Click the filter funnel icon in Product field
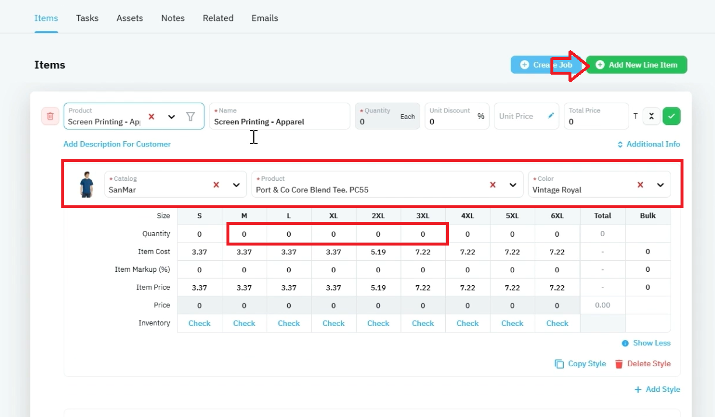Viewport: 715px width, 417px height. point(190,117)
